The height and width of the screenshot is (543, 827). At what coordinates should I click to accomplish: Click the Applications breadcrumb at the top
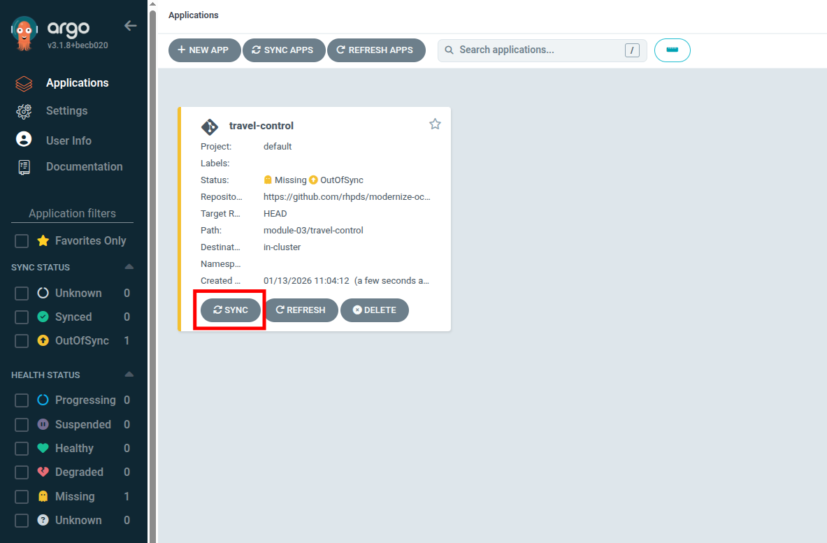(x=193, y=15)
